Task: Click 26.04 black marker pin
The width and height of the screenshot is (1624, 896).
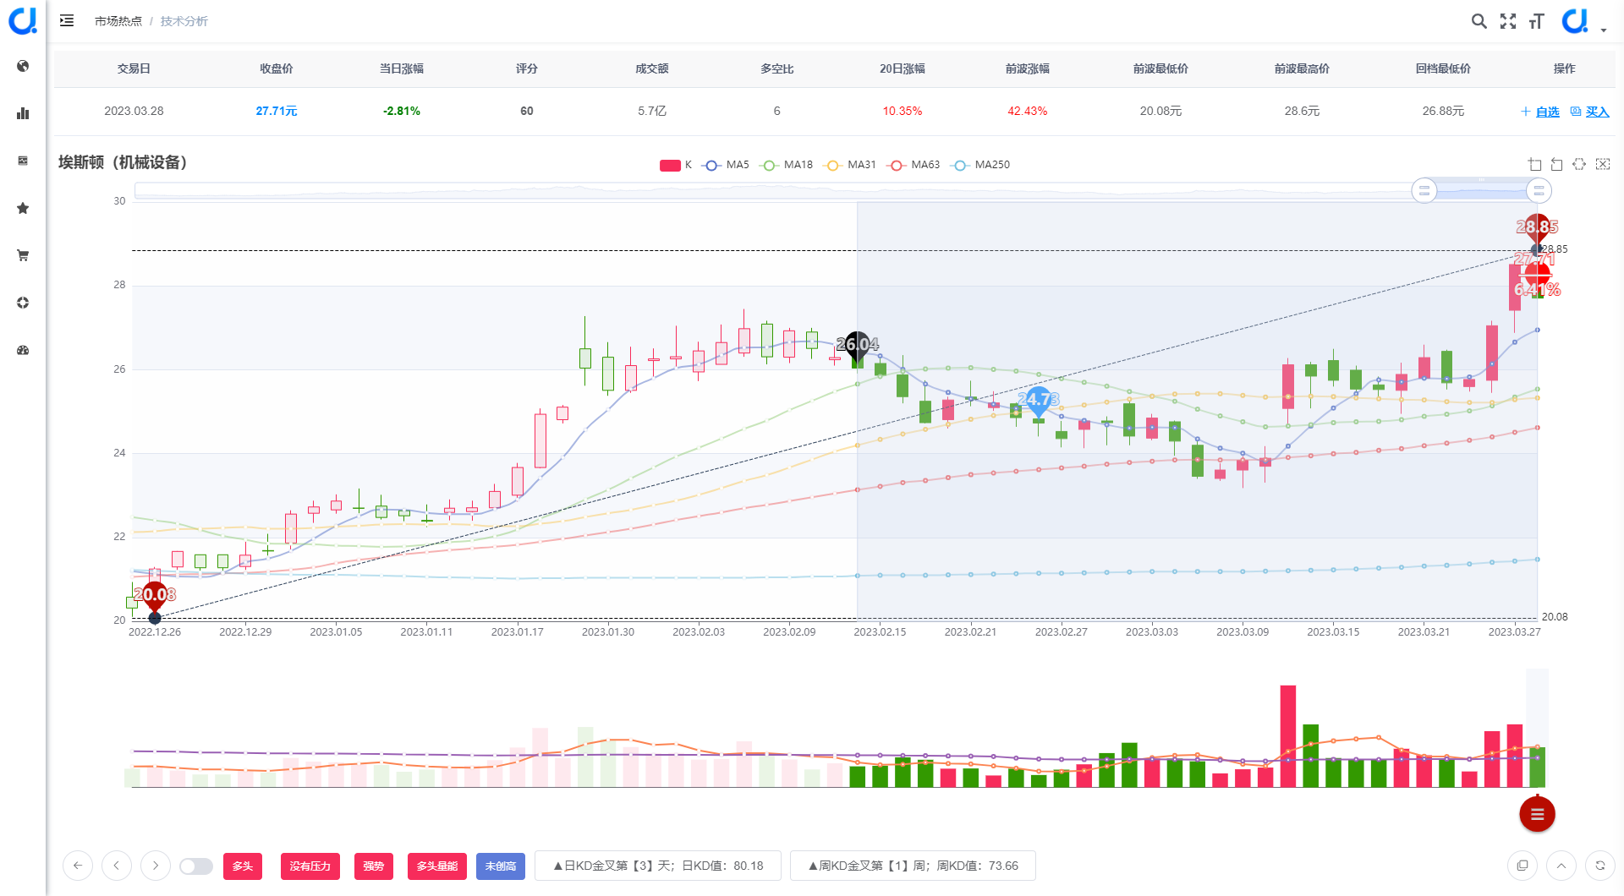Action: pos(858,346)
